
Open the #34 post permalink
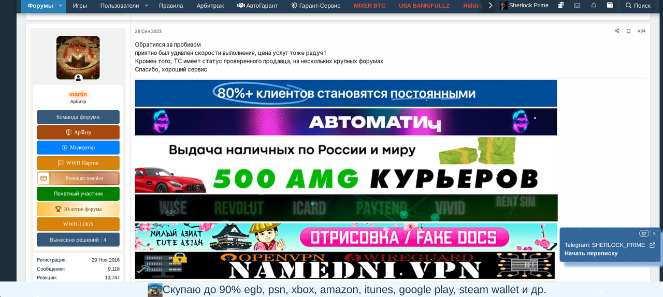[641, 31]
